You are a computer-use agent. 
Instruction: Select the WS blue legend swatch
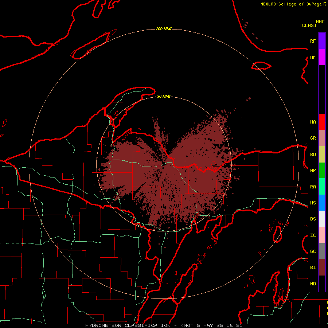tap(322, 203)
